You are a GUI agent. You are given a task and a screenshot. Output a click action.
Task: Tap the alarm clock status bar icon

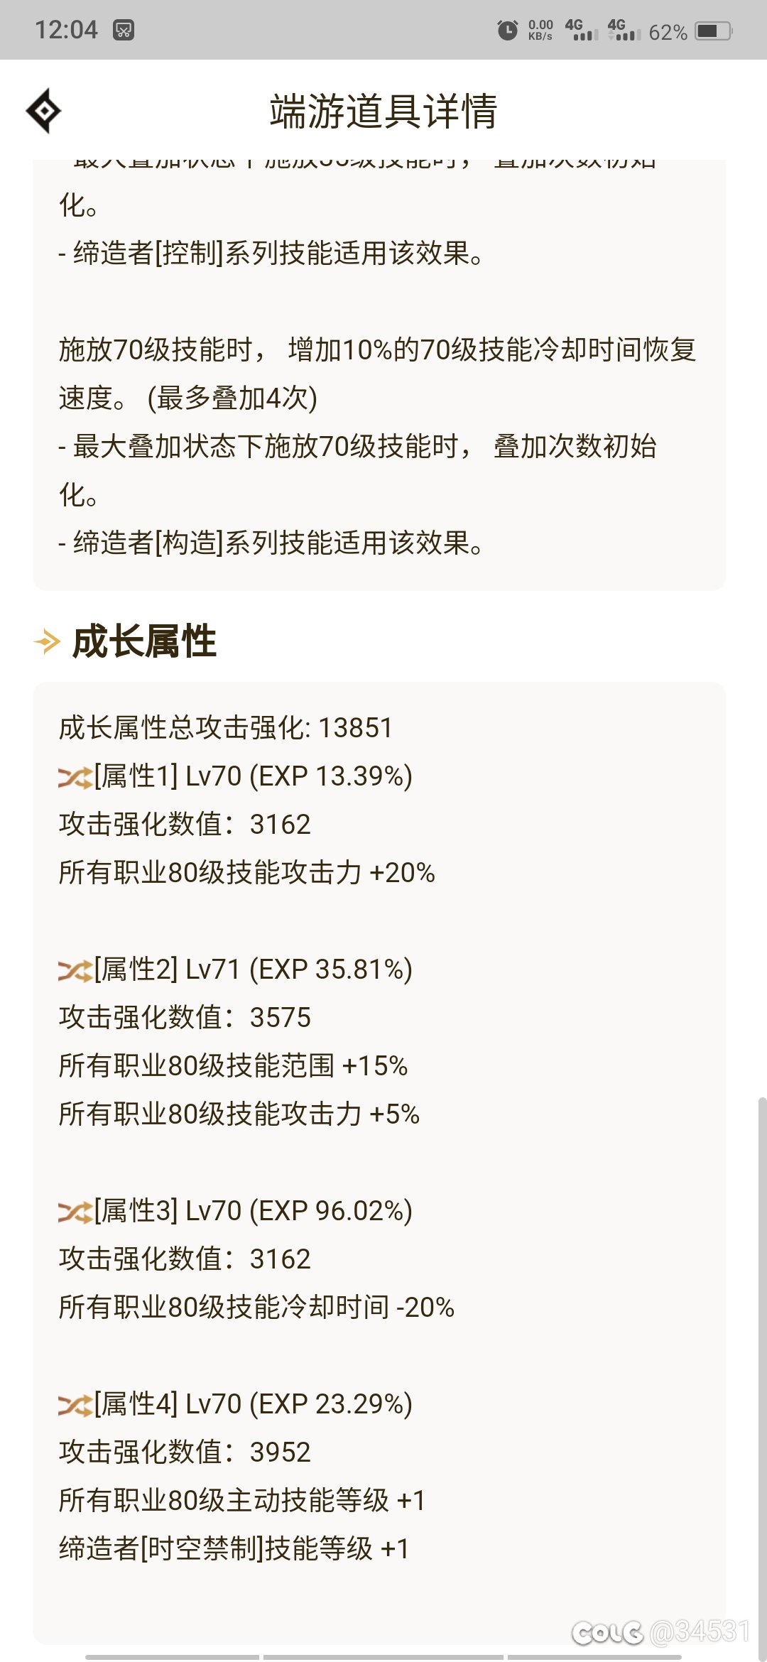click(507, 31)
